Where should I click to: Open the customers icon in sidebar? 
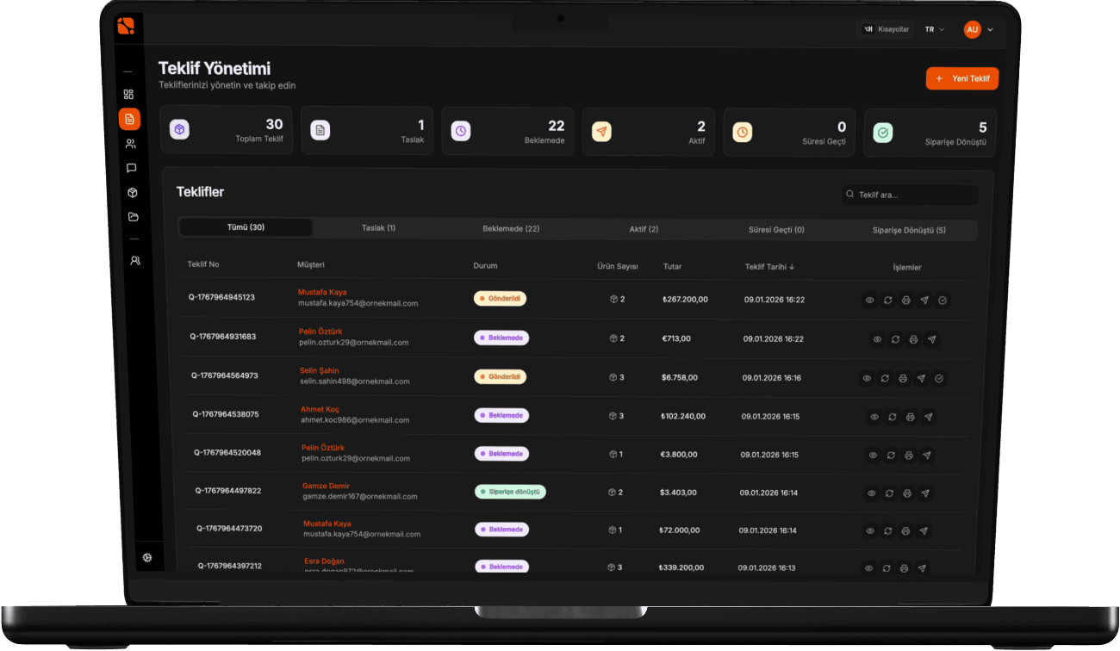[130, 144]
